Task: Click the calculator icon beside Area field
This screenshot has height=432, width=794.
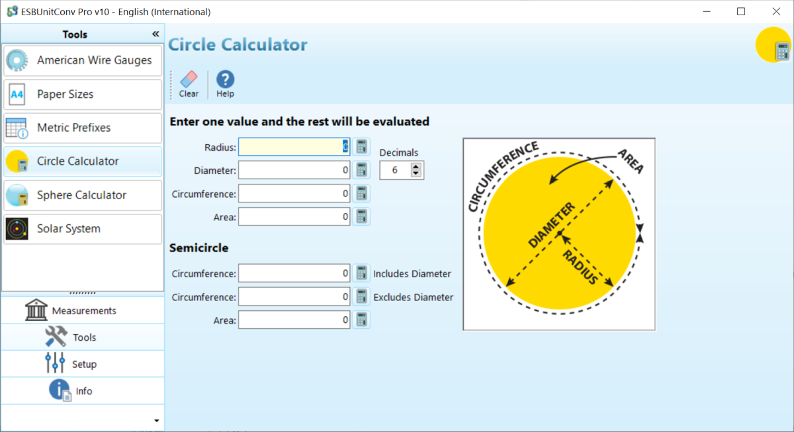Action: coord(361,216)
